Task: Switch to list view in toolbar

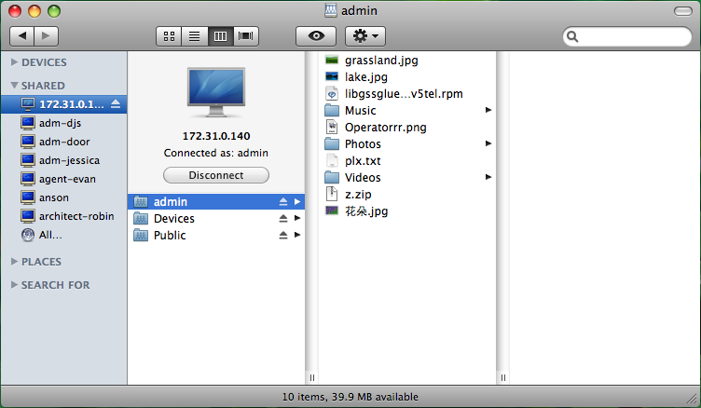Action: (x=195, y=36)
